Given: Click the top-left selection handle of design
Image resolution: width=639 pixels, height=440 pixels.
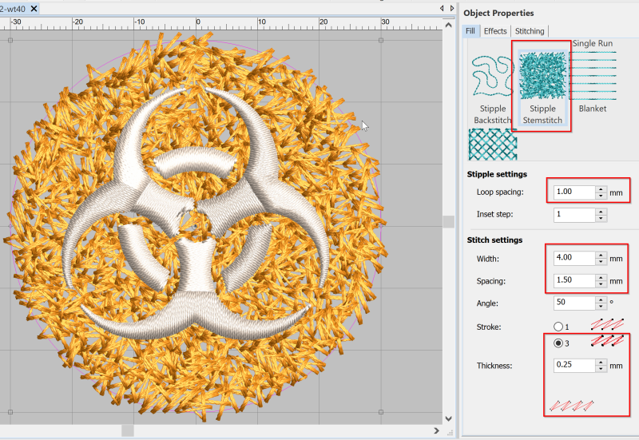Looking at the screenshot, I should [10, 41].
